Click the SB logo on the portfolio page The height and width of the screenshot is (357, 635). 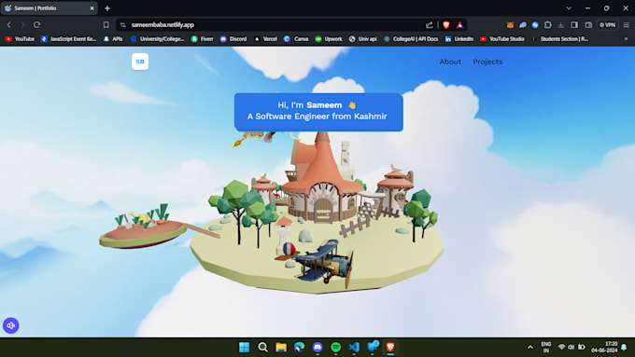(140, 62)
